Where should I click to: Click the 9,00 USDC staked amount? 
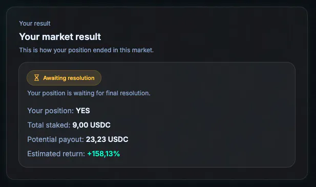click(91, 125)
